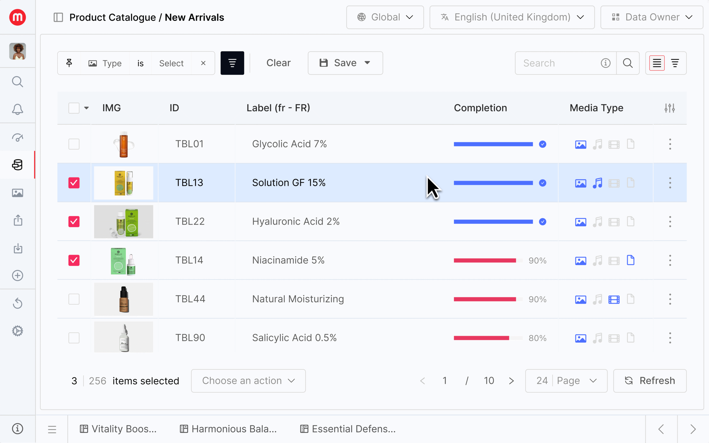Click the Search input field
The width and height of the screenshot is (709, 443).
point(558,63)
